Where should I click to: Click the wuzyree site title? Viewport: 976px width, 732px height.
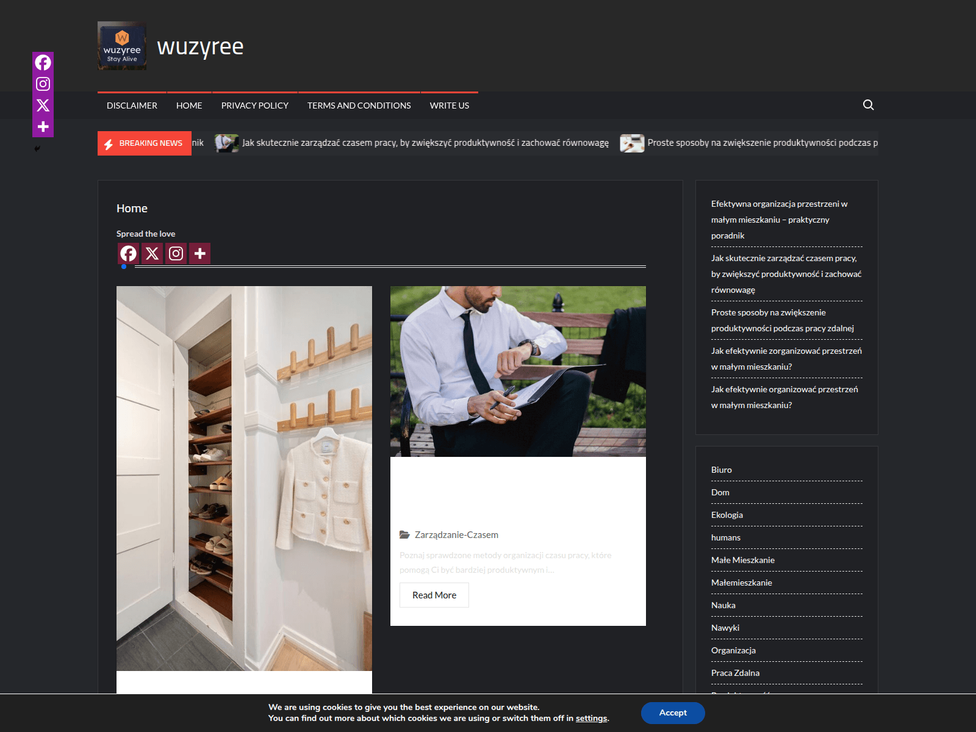click(200, 46)
